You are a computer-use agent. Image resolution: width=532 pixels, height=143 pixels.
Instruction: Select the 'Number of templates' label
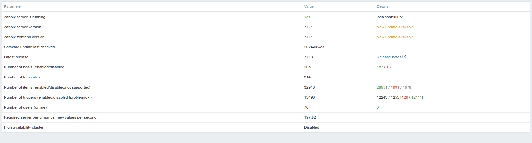click(22, 77)
